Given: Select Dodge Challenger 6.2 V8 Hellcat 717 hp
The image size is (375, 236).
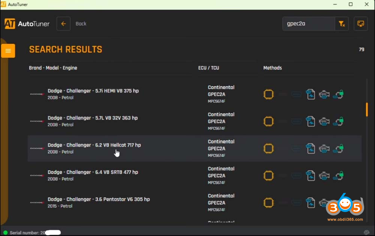Looking at the screenshot, I should [195, 148].
